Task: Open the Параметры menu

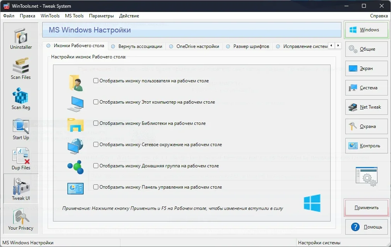Action: (101, 16)
